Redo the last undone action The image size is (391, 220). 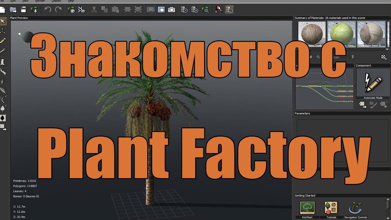[58, 10]
